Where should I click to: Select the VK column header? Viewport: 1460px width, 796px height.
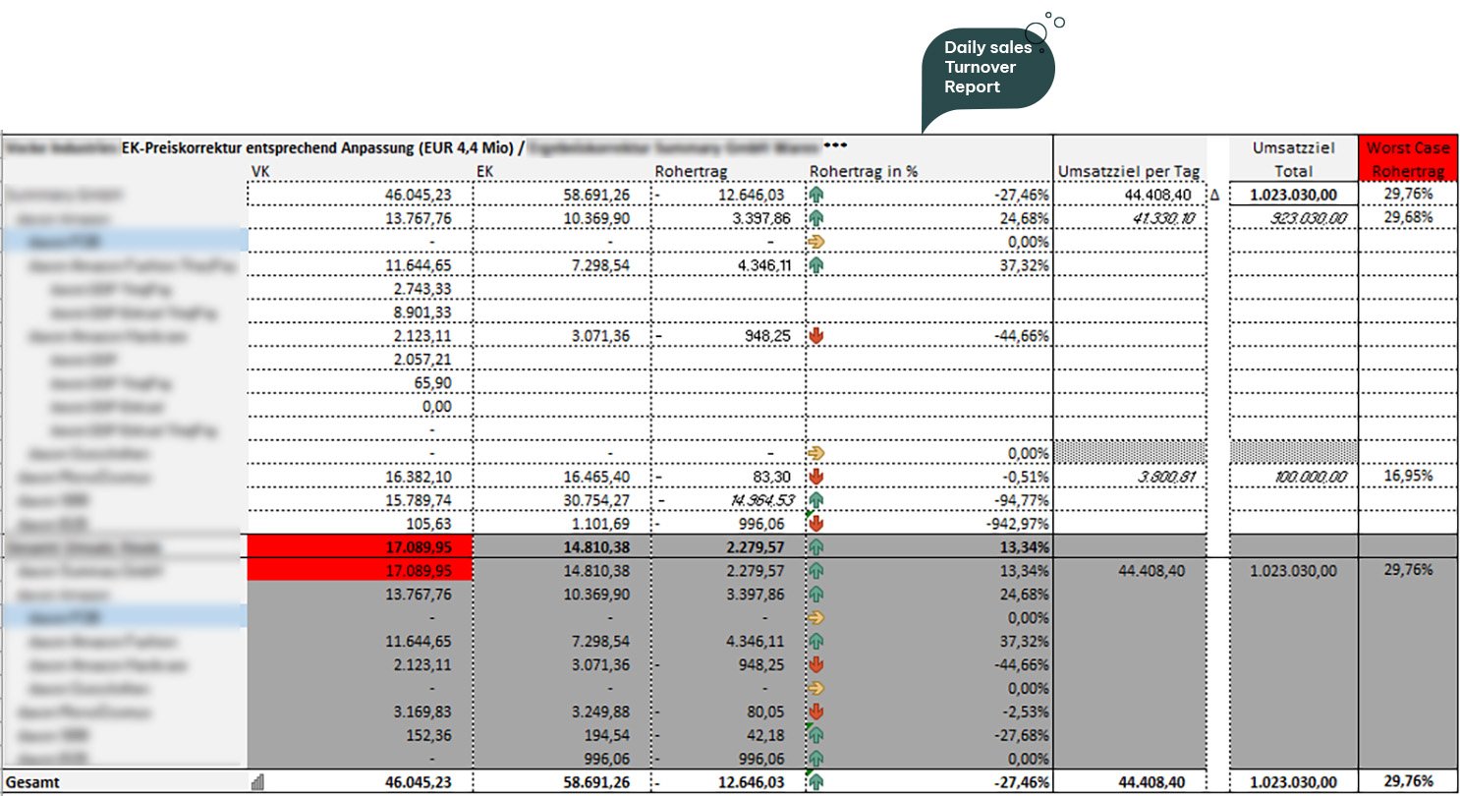262,172
